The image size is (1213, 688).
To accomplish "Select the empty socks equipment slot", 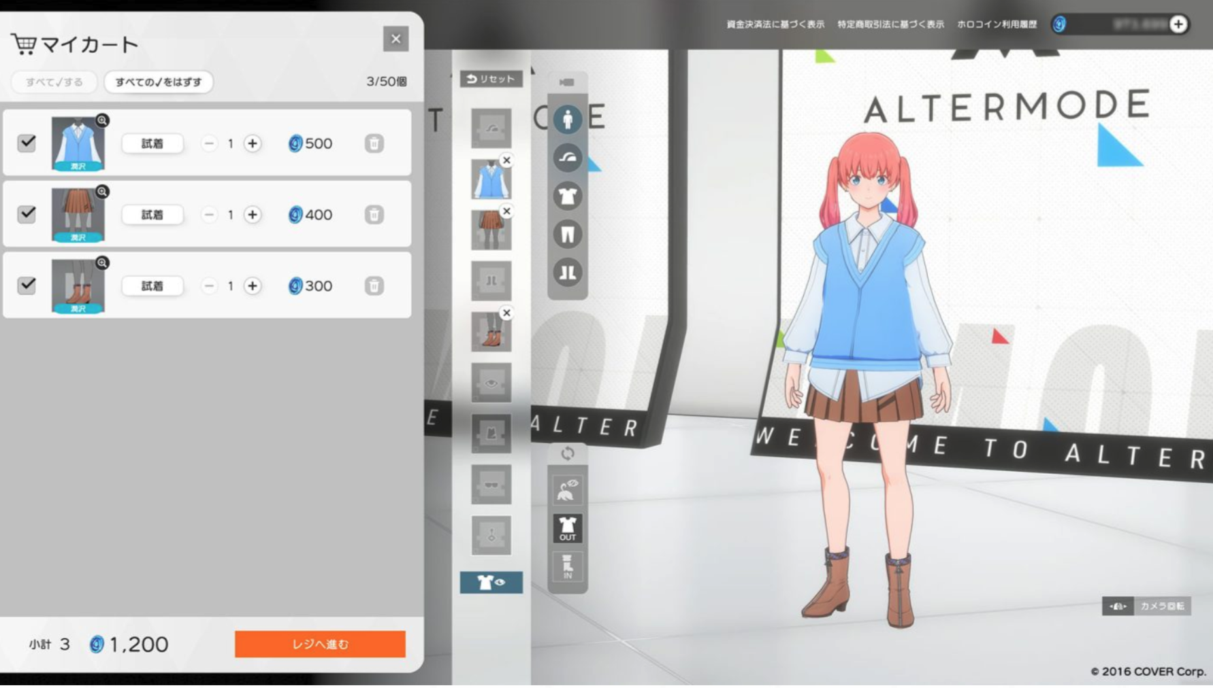I will pos(491,281).
